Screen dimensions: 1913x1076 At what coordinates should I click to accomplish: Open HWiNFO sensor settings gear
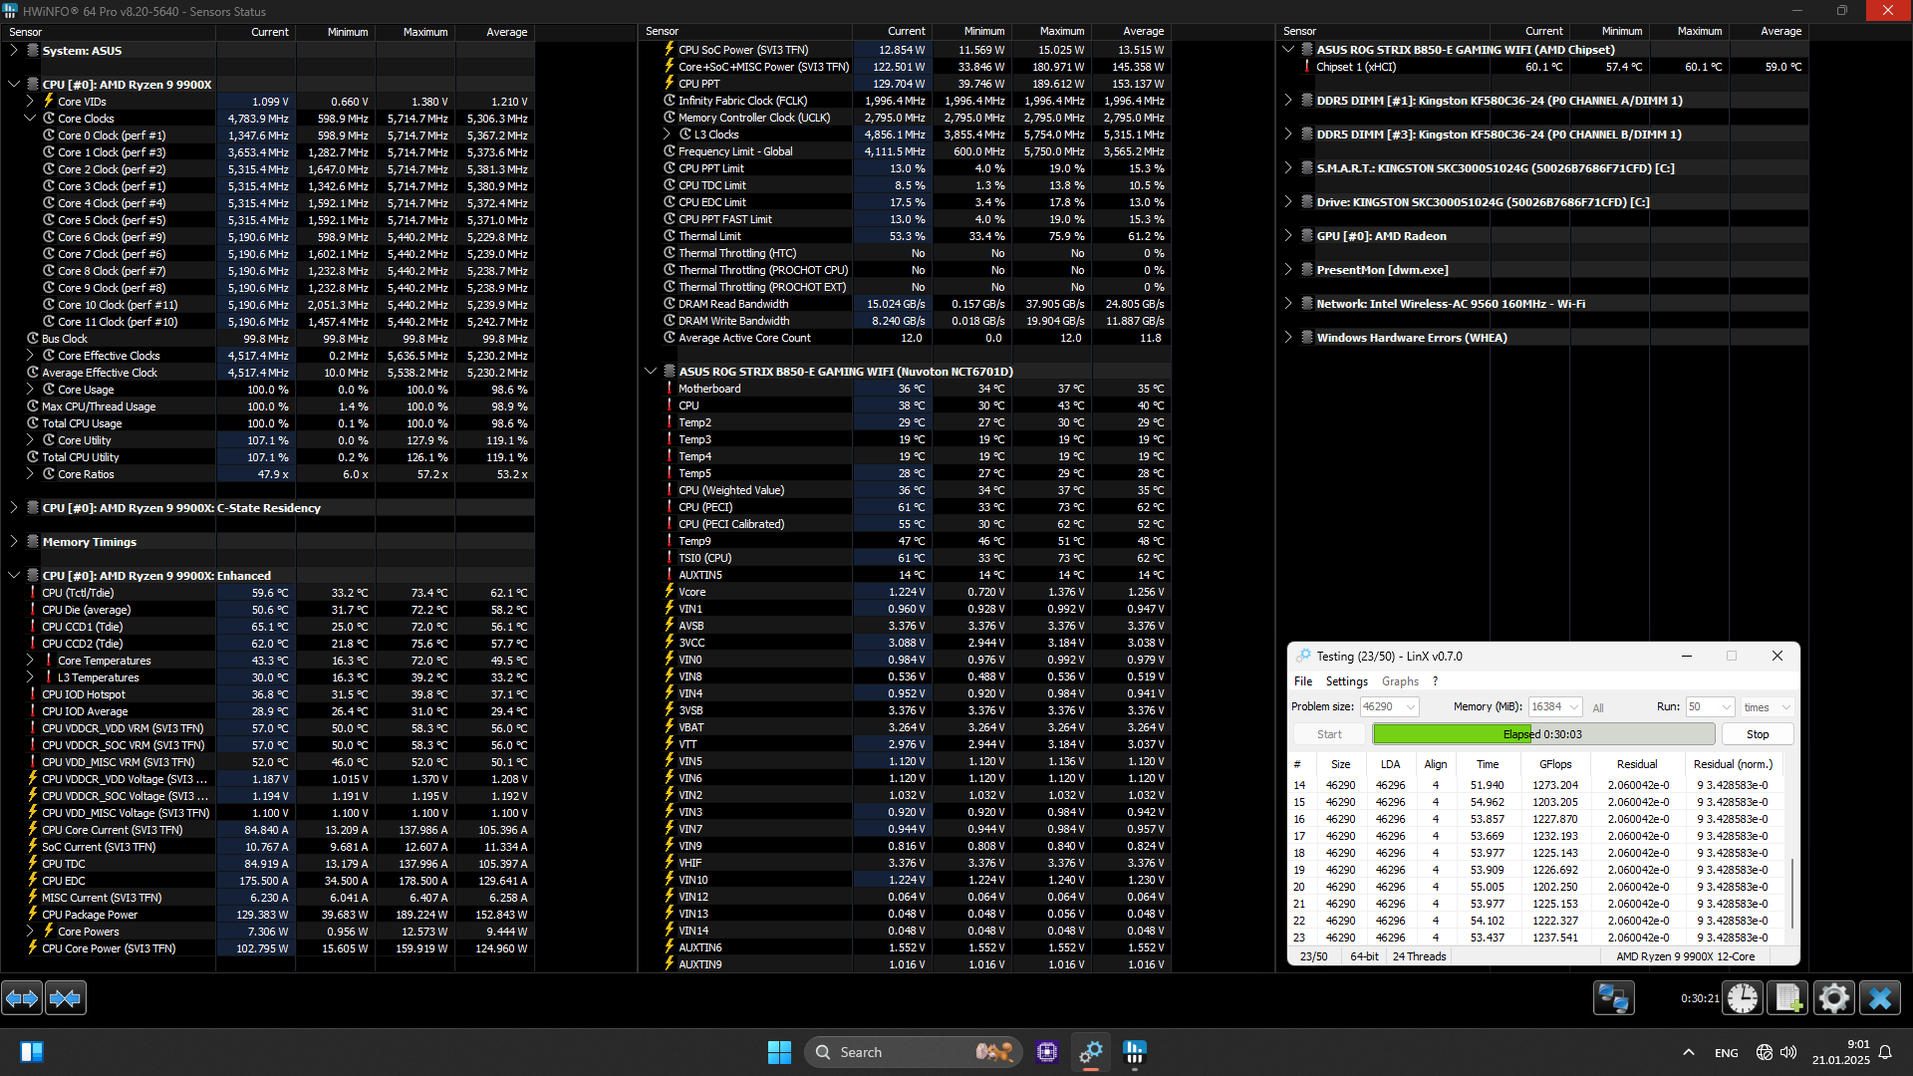1833,997
